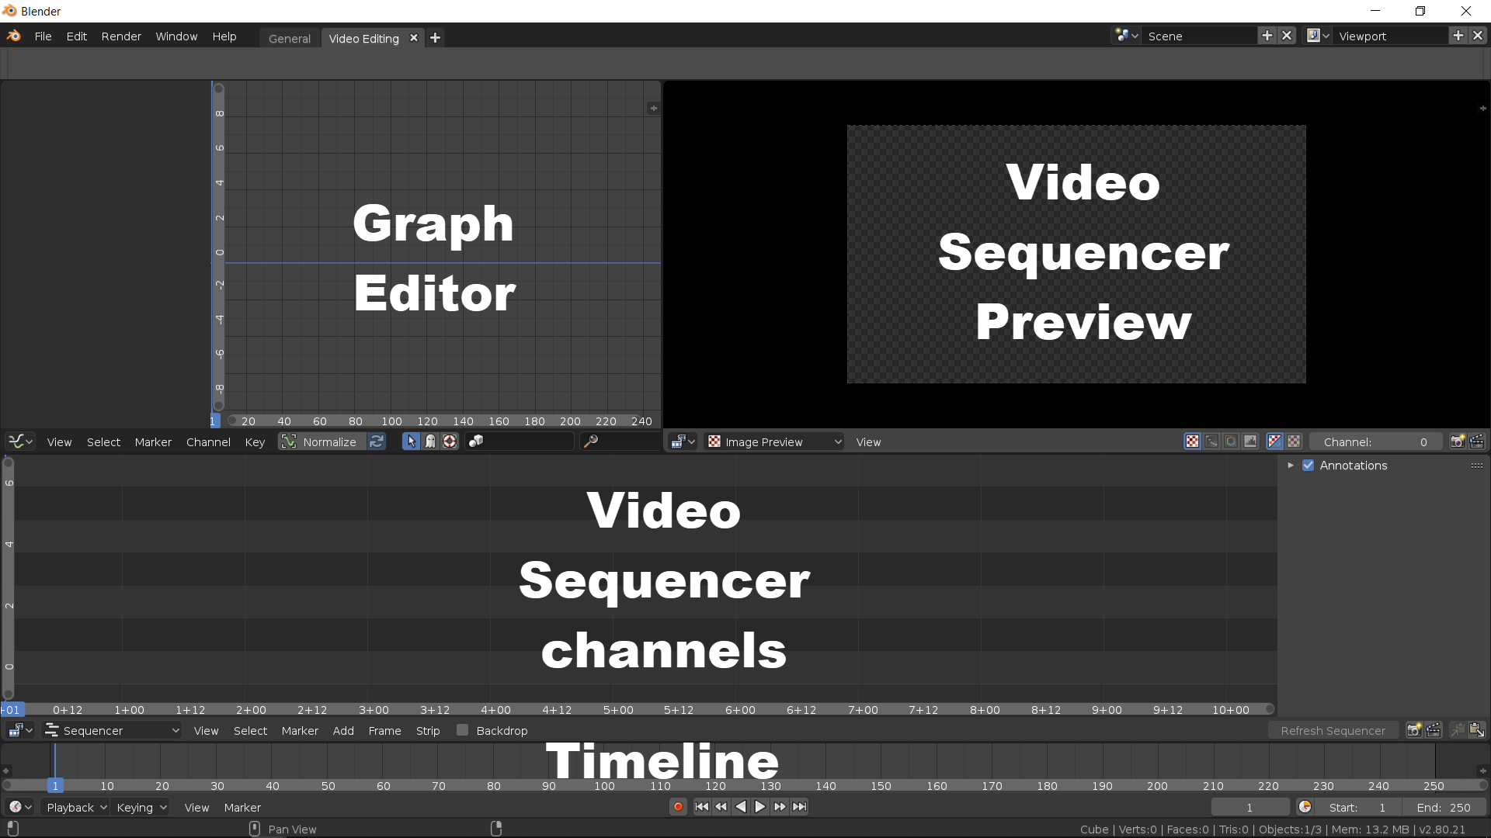Select the histogram display mode icon
1491x838 pixels.
coord(1250,442)
